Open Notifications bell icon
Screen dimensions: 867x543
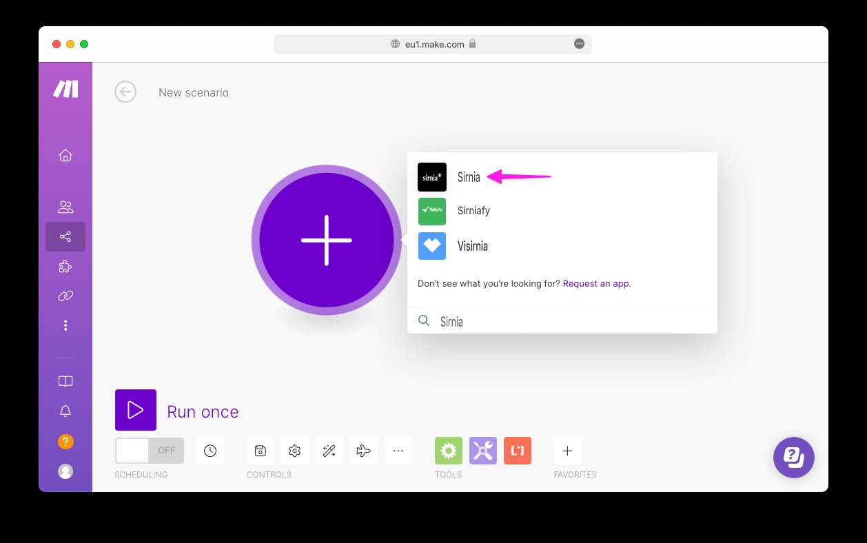click(65, 411)
